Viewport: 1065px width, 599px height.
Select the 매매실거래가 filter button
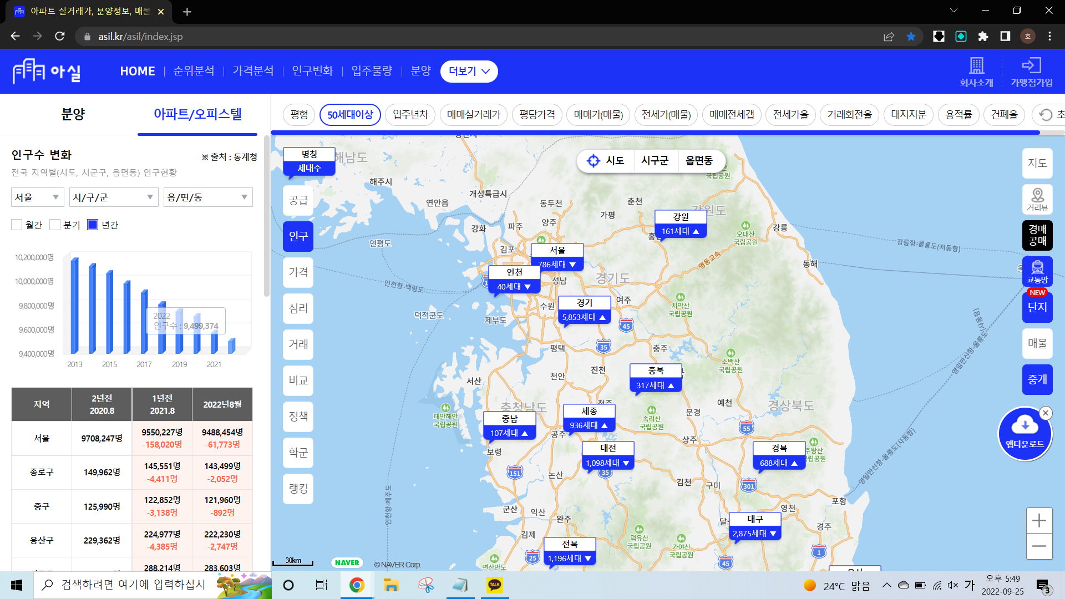(x=474, y=115)
